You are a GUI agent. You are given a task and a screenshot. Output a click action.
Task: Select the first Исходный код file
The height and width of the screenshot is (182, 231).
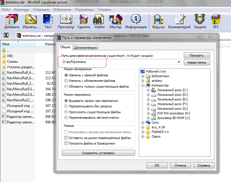(18, 106)
